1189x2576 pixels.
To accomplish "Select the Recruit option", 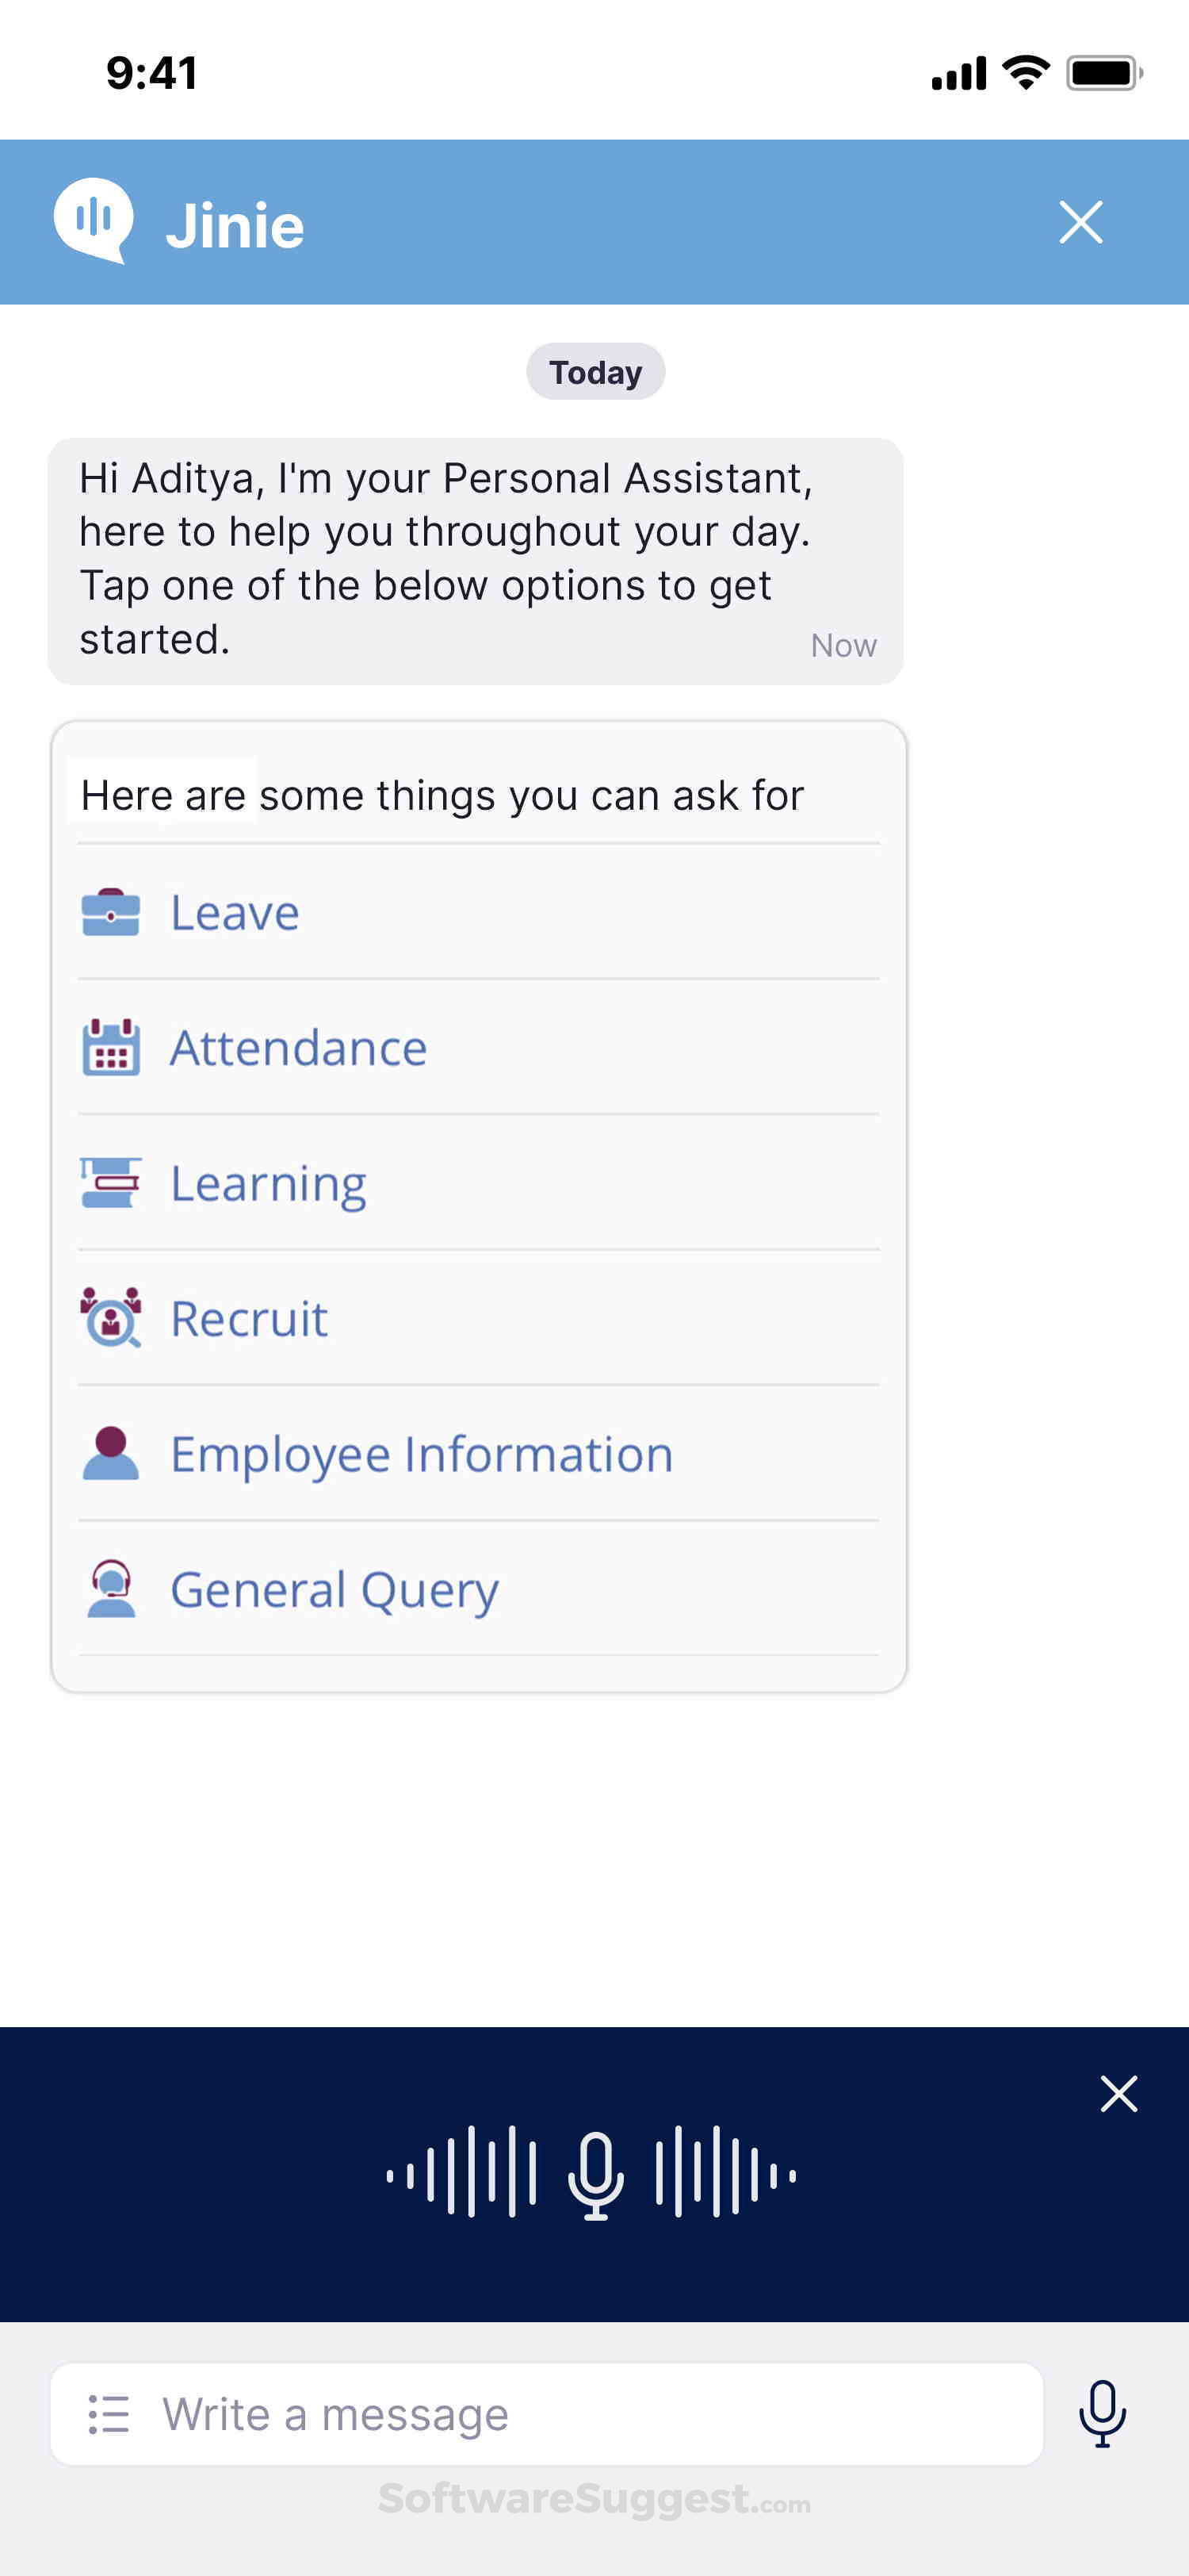I will tap(249, 1318).
